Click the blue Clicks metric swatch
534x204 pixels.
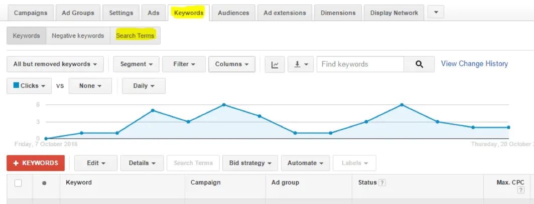coord(16,85)
